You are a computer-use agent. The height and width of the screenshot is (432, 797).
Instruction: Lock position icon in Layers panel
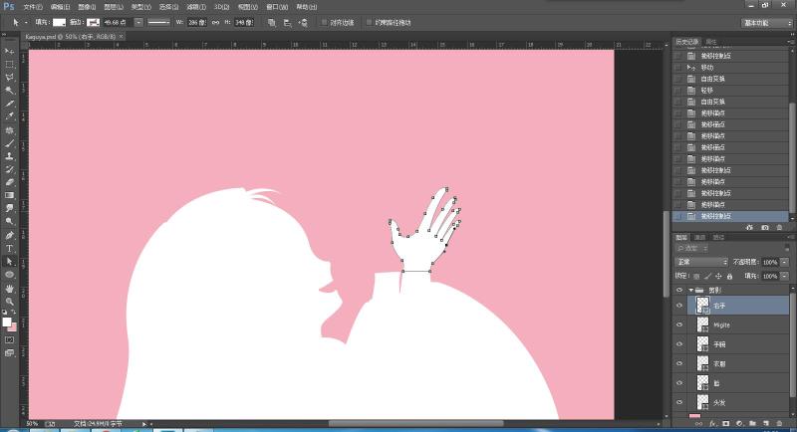718,276
